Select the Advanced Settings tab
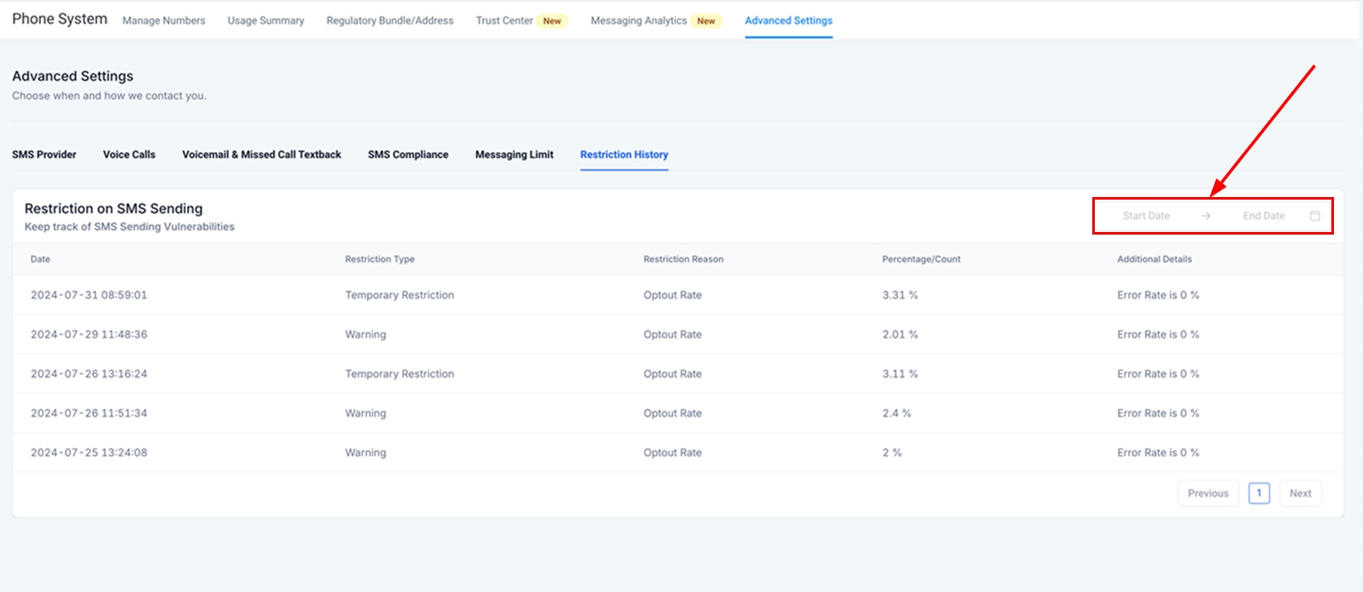 click(788, 20)
